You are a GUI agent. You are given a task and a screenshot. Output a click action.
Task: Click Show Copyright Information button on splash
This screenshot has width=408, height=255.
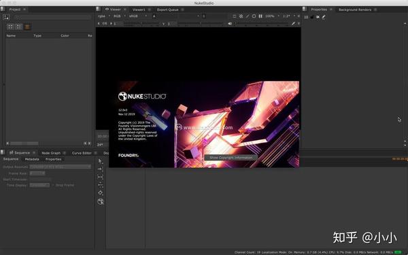(x=231, y=158)
